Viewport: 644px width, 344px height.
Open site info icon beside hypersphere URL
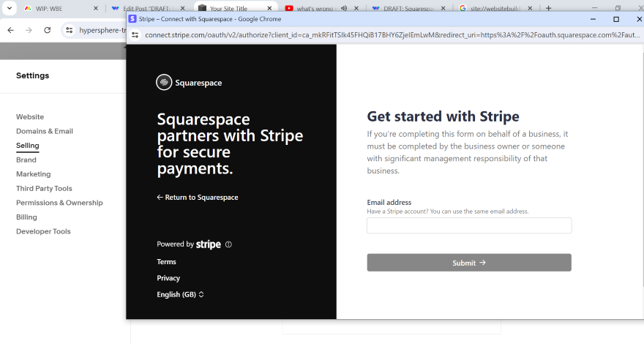(x=70, y=30)
